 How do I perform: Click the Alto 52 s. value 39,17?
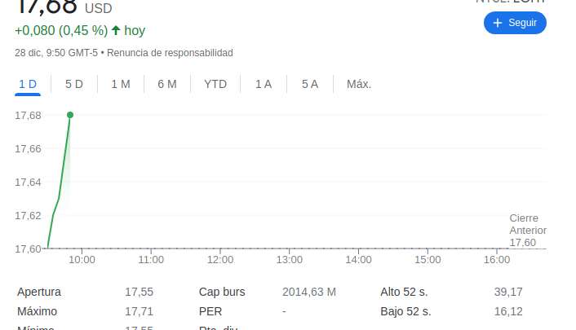(508, 292)
